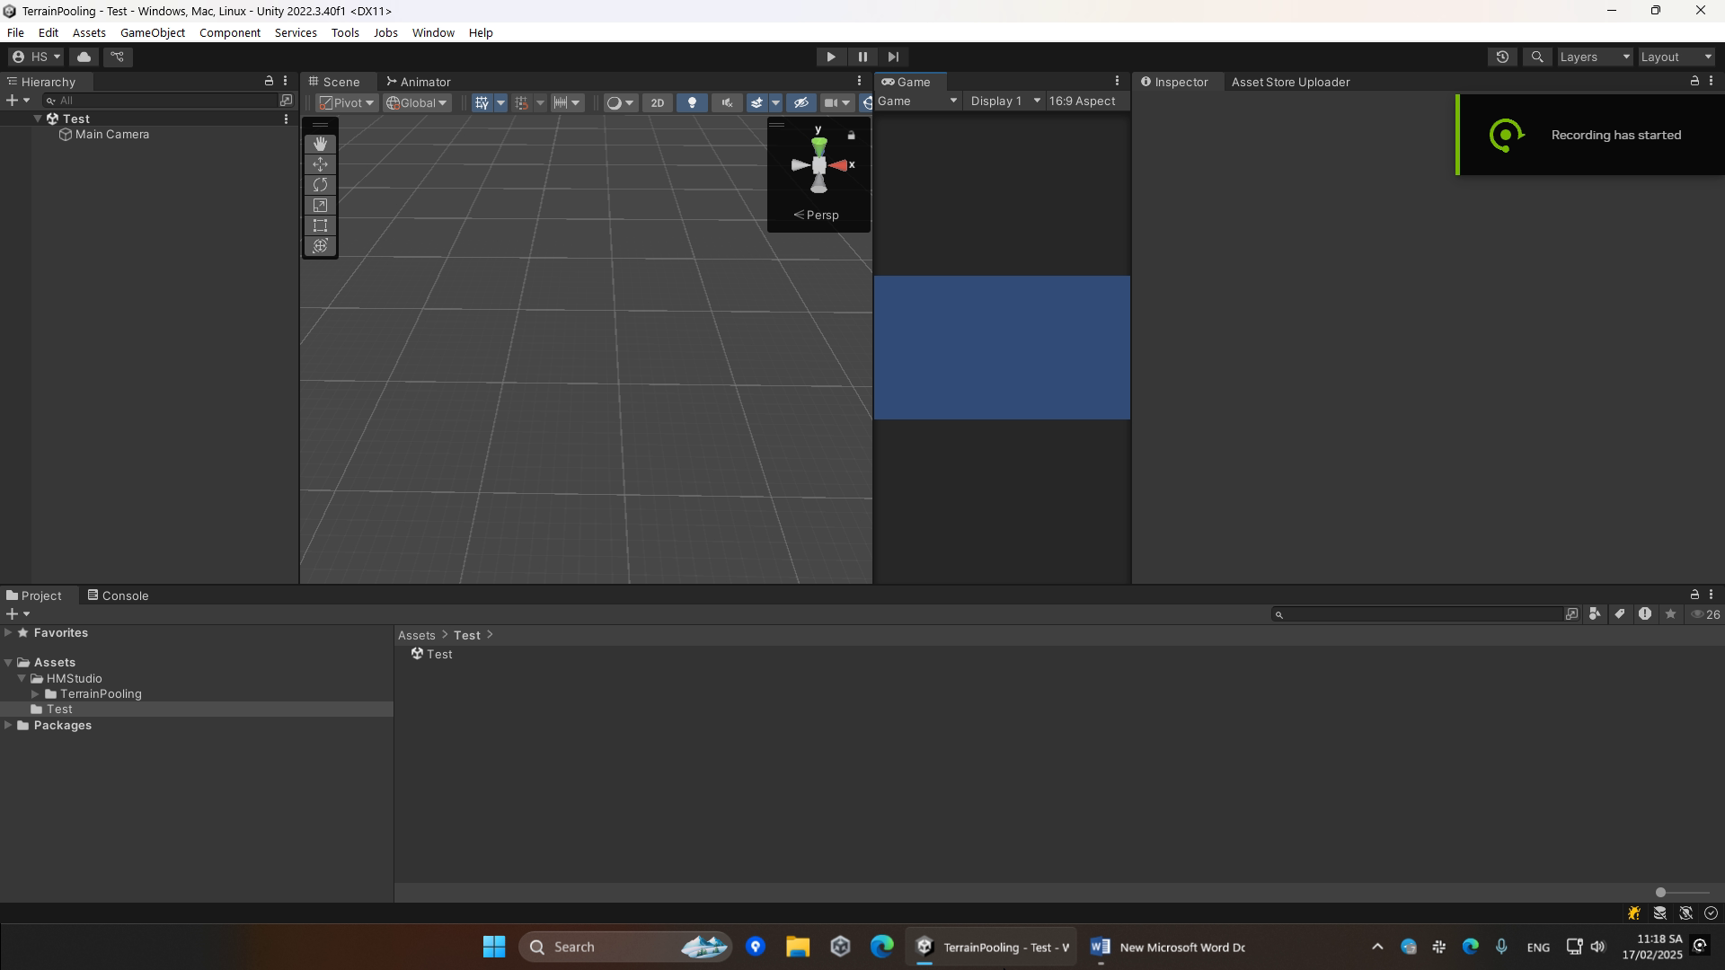The width and height of the screenshot is (1725, 970).
Task: Toggle scene effects (skybox, fog)
Action: [x=756, y=102]
